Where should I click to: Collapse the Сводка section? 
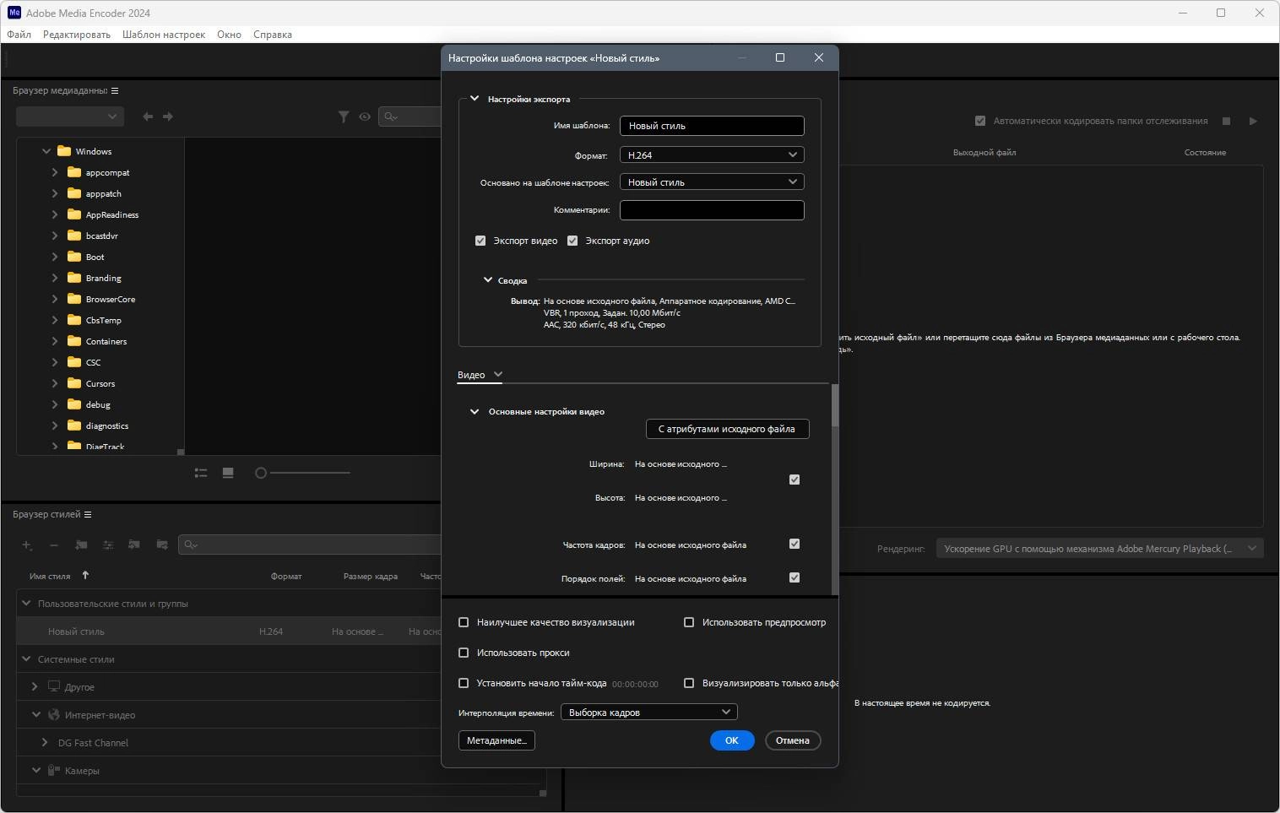[x=487, y=279]
